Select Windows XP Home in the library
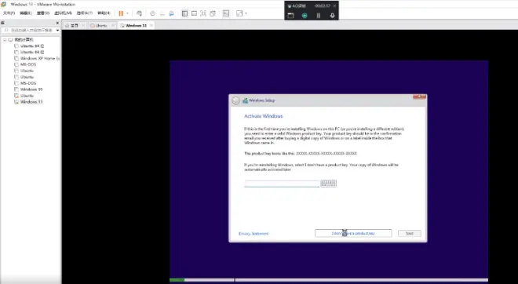The height and width of the screenshot is (284, 518). click(40, 59)
